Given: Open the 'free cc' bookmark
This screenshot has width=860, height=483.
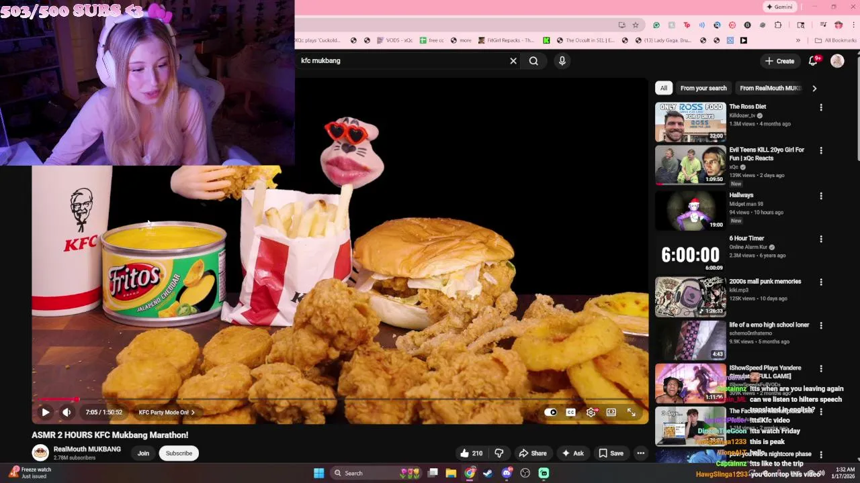Looking at the screenshot, I should (x=431, y=40).
